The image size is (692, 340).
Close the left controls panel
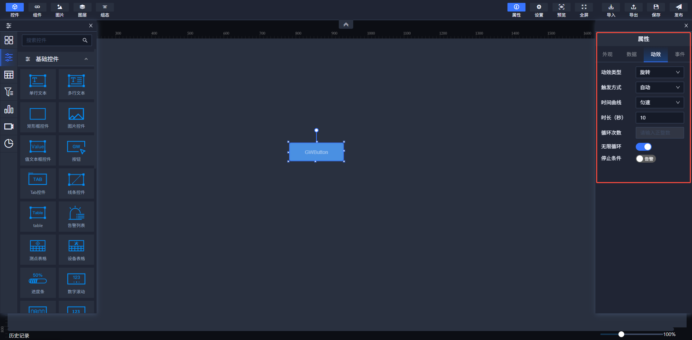91,26
